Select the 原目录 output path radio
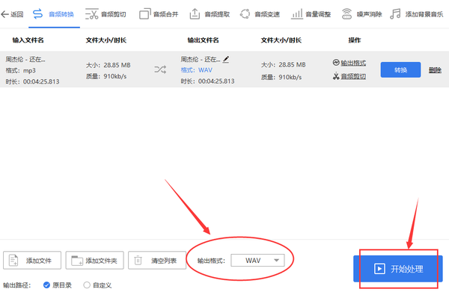This screenshot has width=449, height=295. [x=46, y=285]
